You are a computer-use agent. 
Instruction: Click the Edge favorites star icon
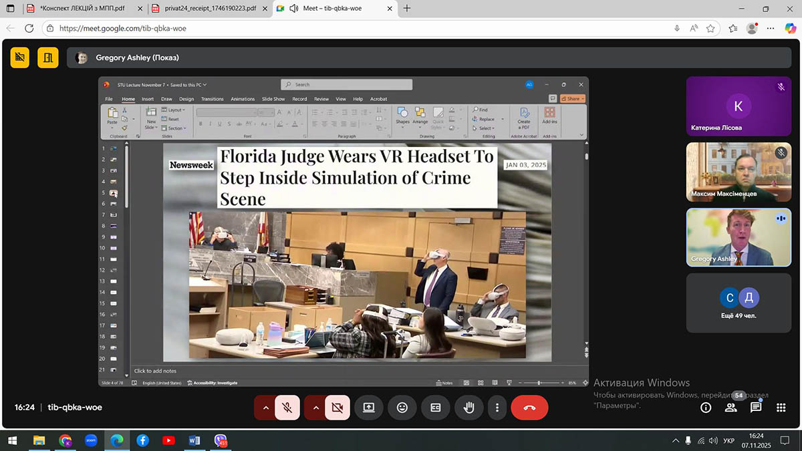pos(710,29)
